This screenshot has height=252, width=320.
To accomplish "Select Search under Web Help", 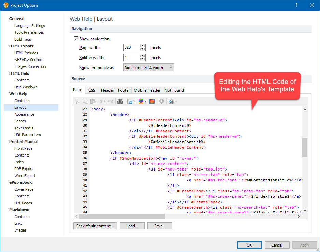I will point(20,121).
